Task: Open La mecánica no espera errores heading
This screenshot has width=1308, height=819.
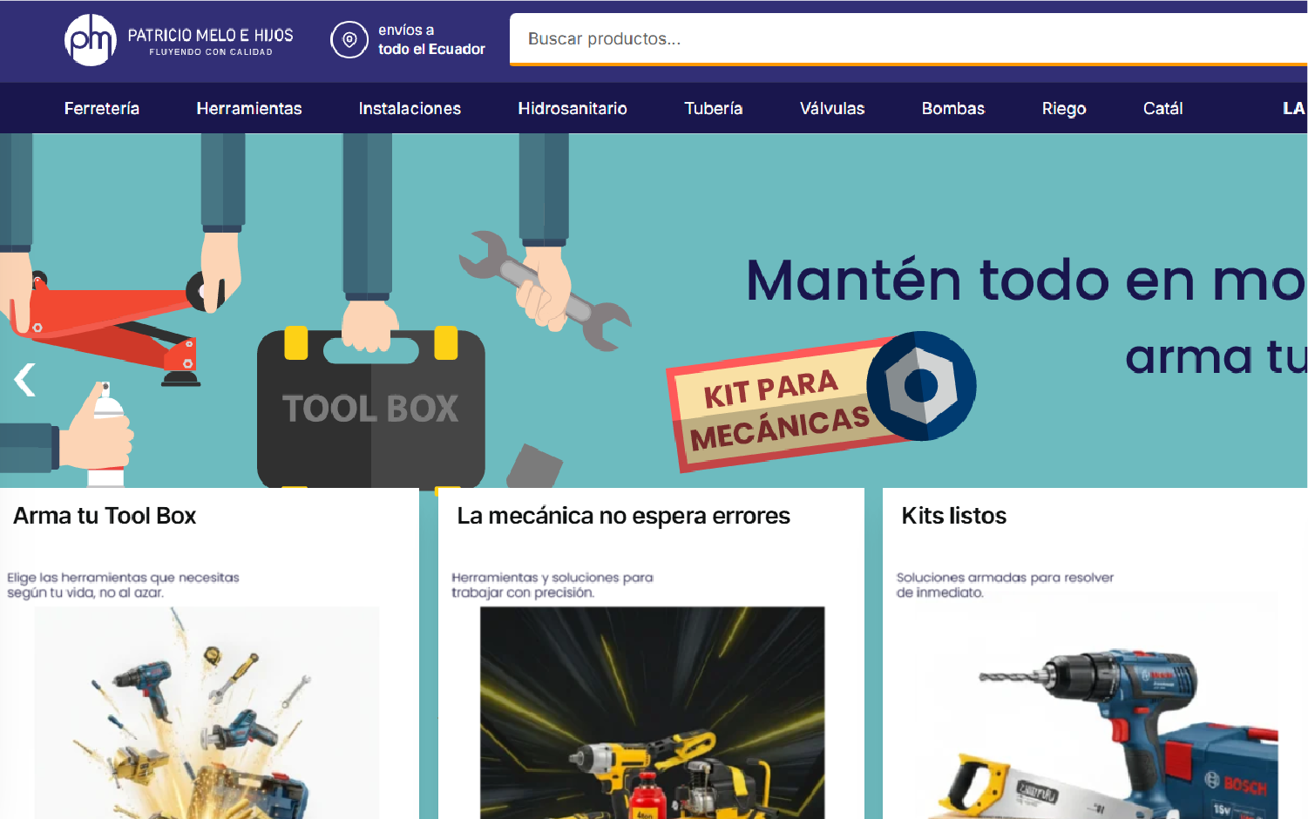Action: 623,516
